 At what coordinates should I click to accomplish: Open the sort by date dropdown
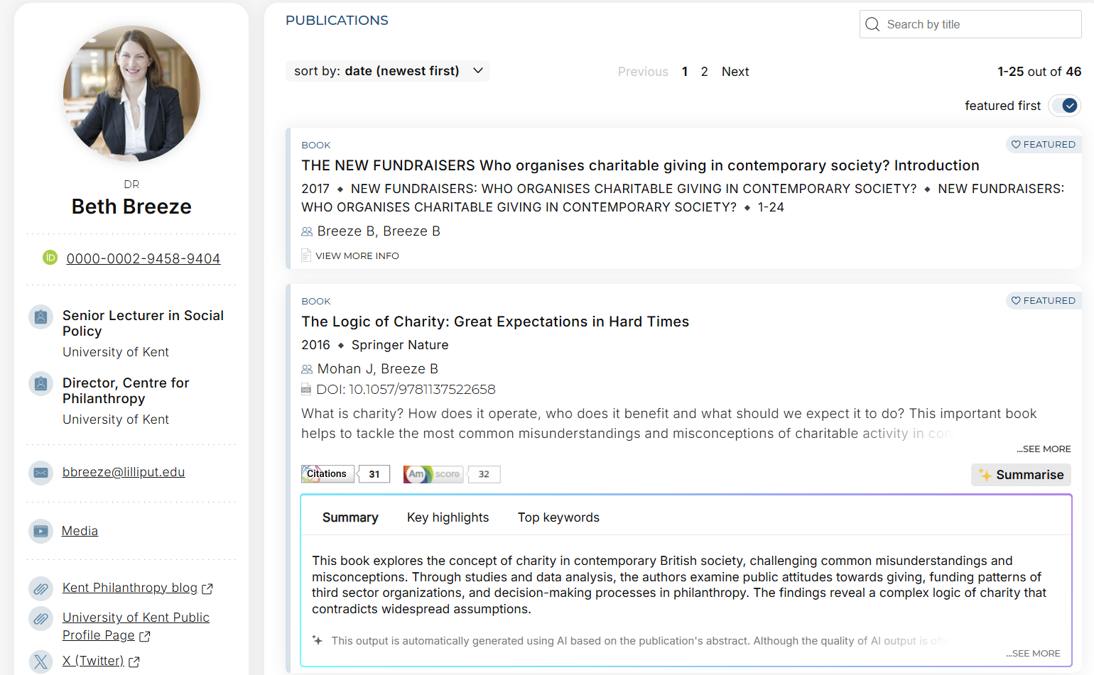point(387,71)
